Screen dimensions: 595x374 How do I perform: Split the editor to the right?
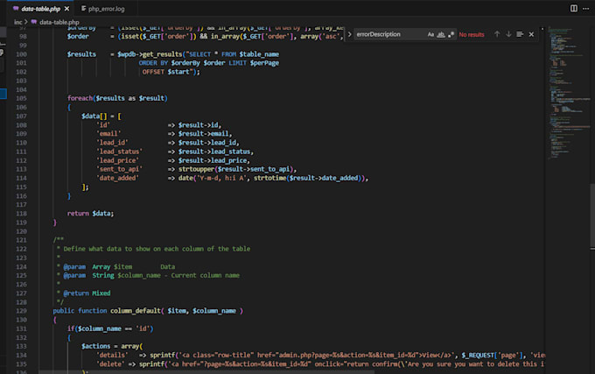click(573, 9)
